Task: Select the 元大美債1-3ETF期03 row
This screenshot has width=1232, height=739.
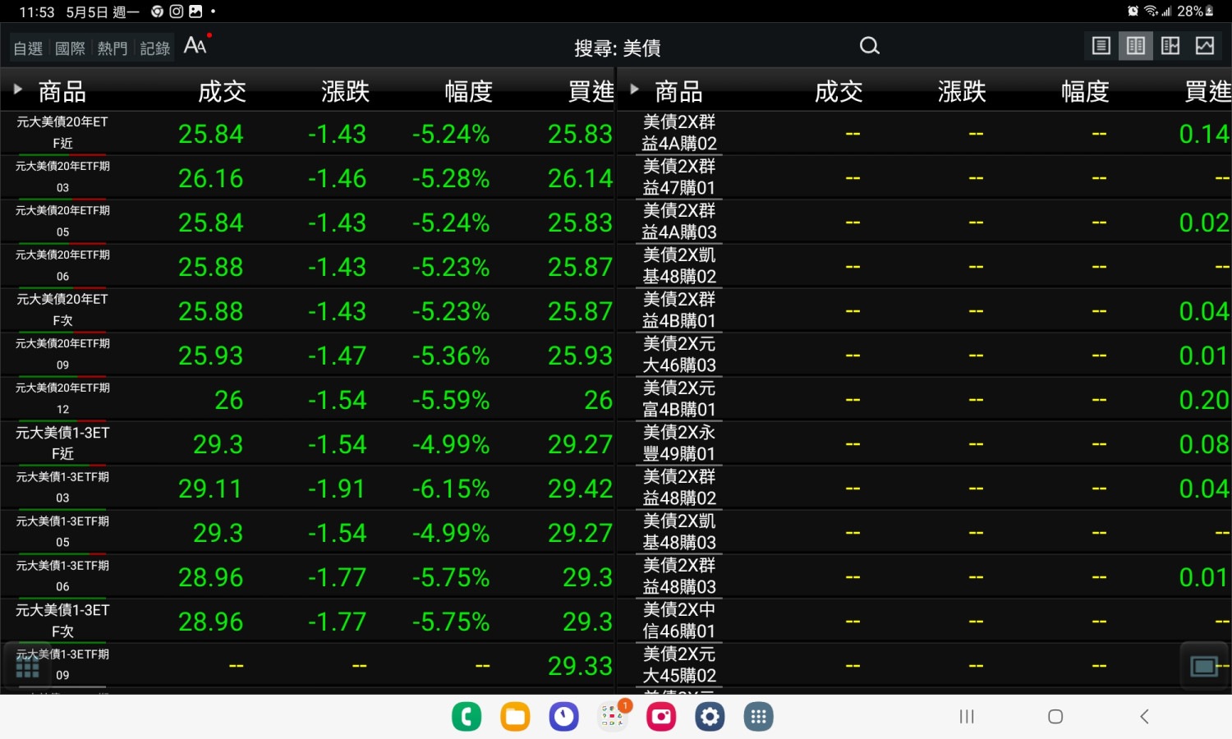Action: (308, 488)
